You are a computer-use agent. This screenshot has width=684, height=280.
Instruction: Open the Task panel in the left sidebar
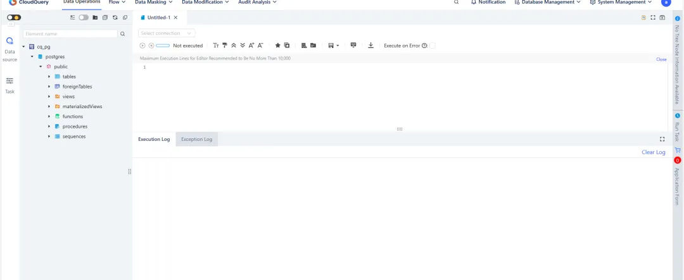9,85
